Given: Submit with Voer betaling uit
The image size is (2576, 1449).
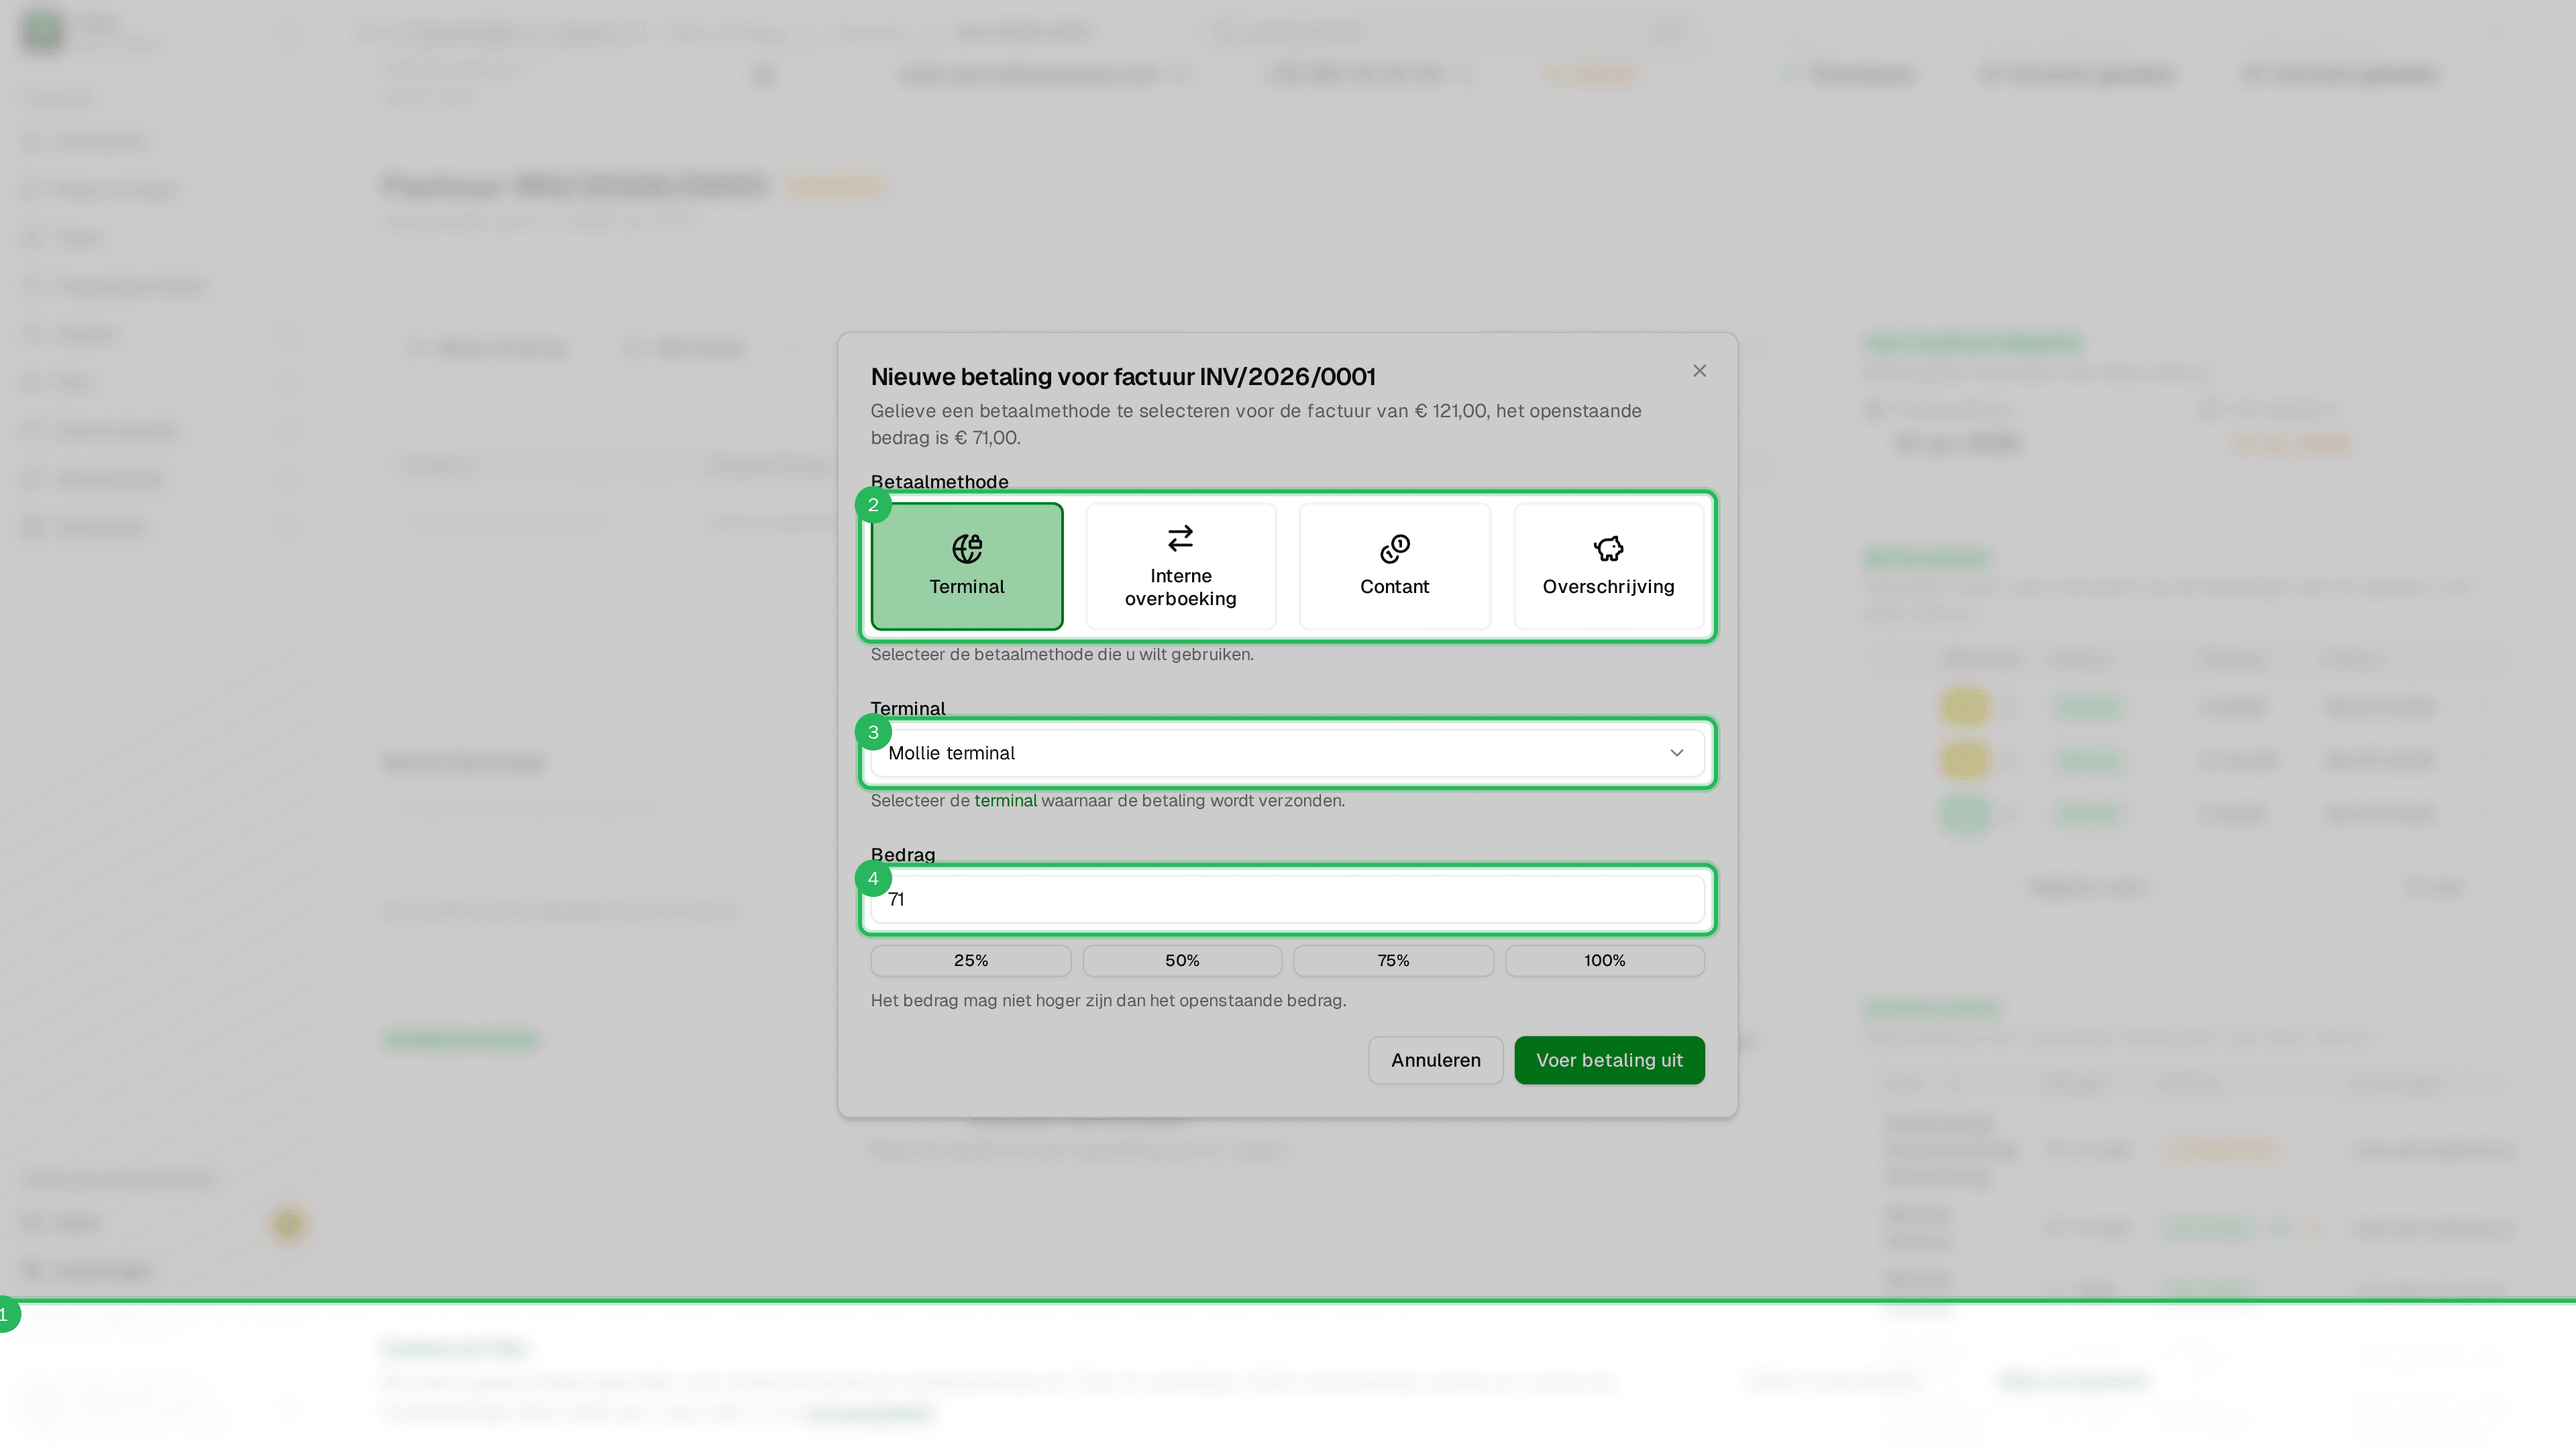Looking at the screenshot, I should coord(1609,1060).
